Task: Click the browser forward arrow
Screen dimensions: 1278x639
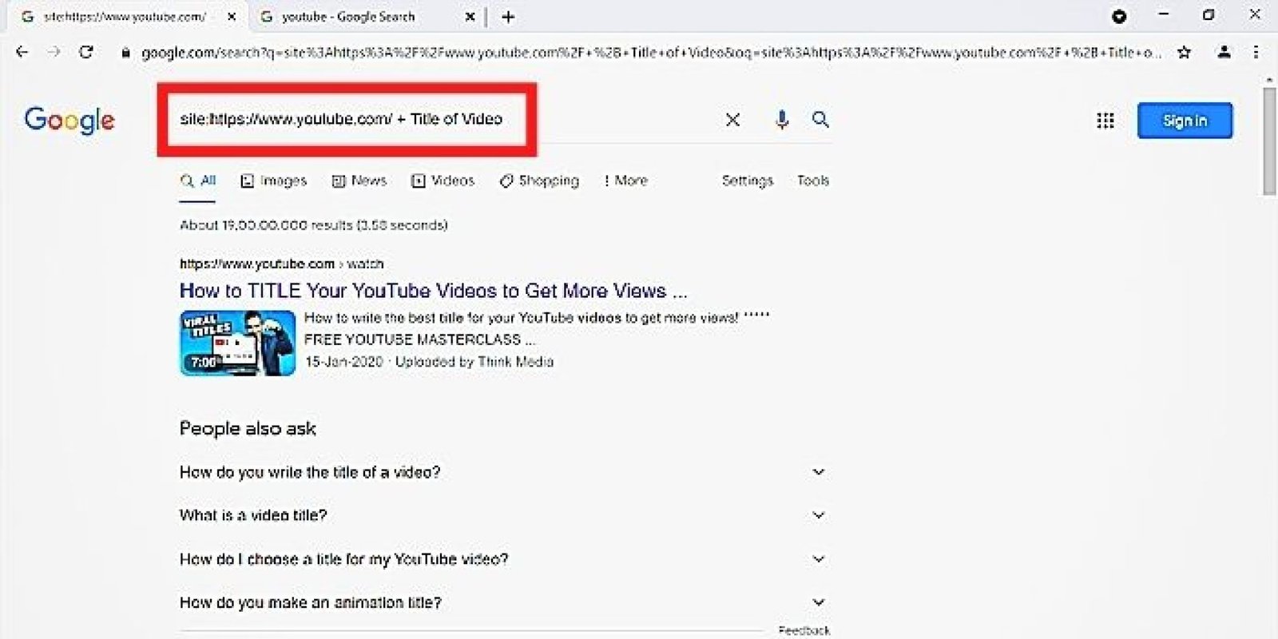Action: [x=54, y=52]
